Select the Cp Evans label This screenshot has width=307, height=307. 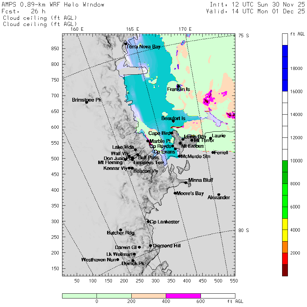coord(164,152)
